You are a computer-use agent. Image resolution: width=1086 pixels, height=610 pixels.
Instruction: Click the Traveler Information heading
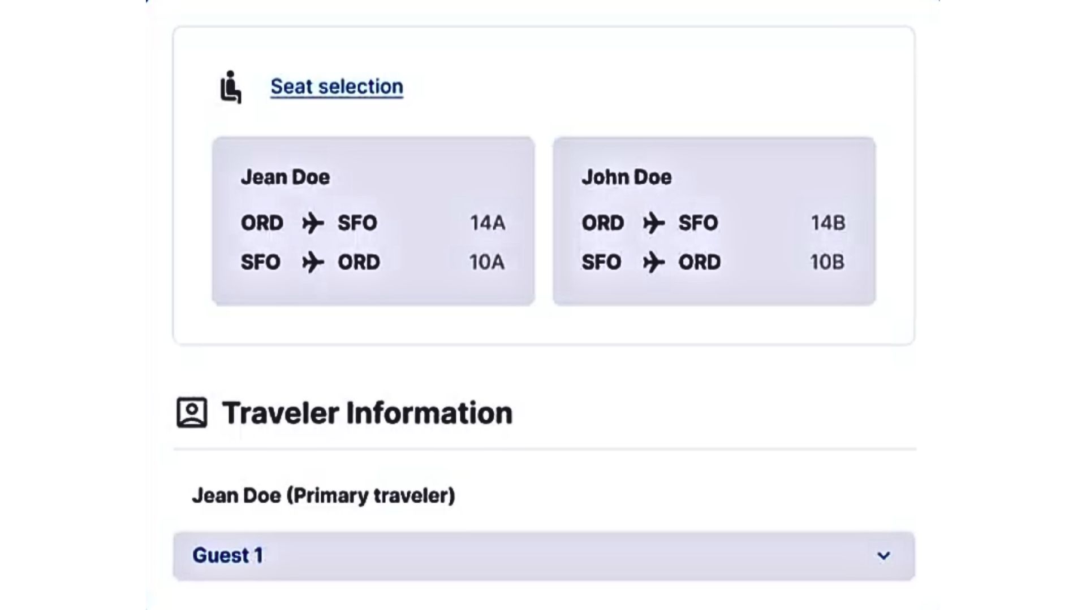point(367,413)
